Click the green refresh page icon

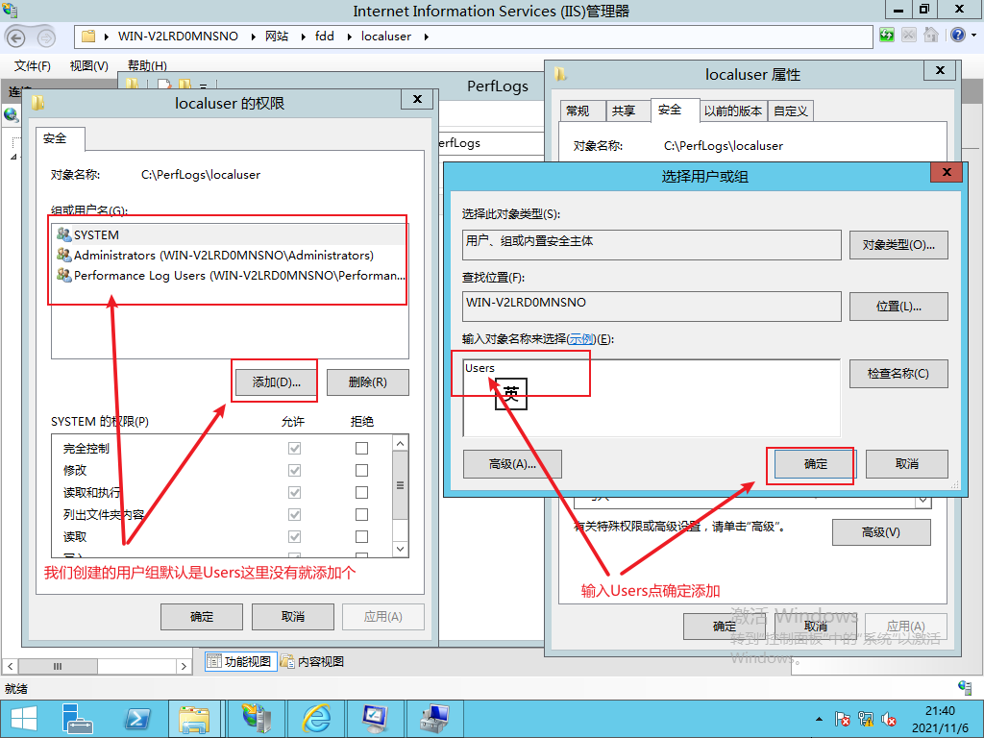(x=886, y=35)
